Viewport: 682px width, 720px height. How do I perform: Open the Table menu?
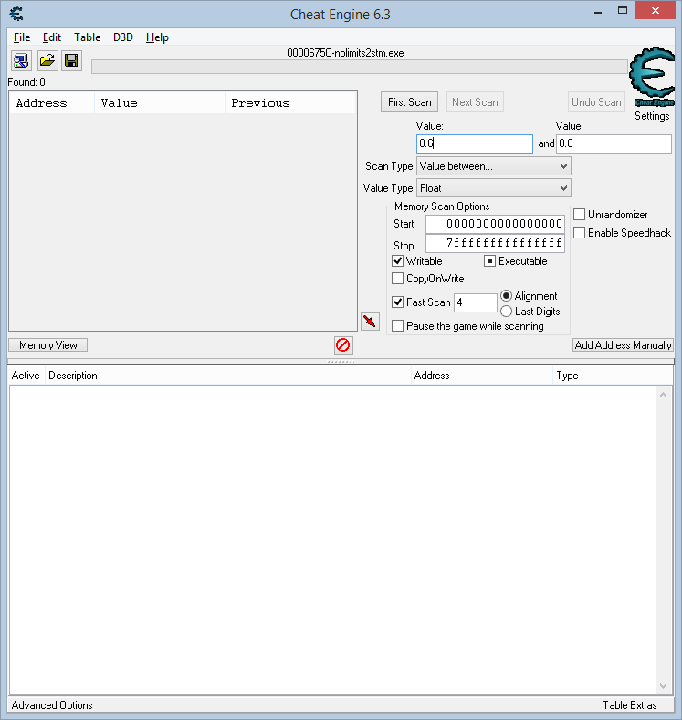pyautogui.click(x=88, y=37)
